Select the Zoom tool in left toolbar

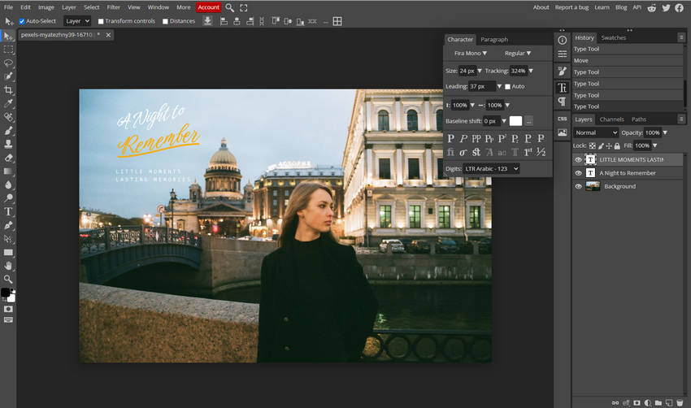[x=8, y=279]
